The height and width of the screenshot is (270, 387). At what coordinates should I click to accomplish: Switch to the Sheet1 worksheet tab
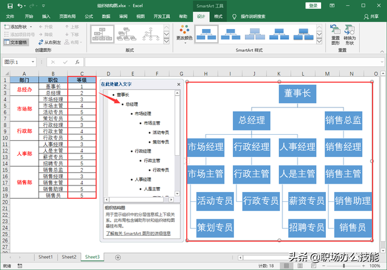(x=45, y=257)
